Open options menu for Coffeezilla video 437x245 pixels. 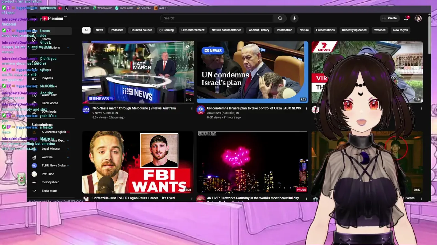pyautogui.click(x=192, y=198)
